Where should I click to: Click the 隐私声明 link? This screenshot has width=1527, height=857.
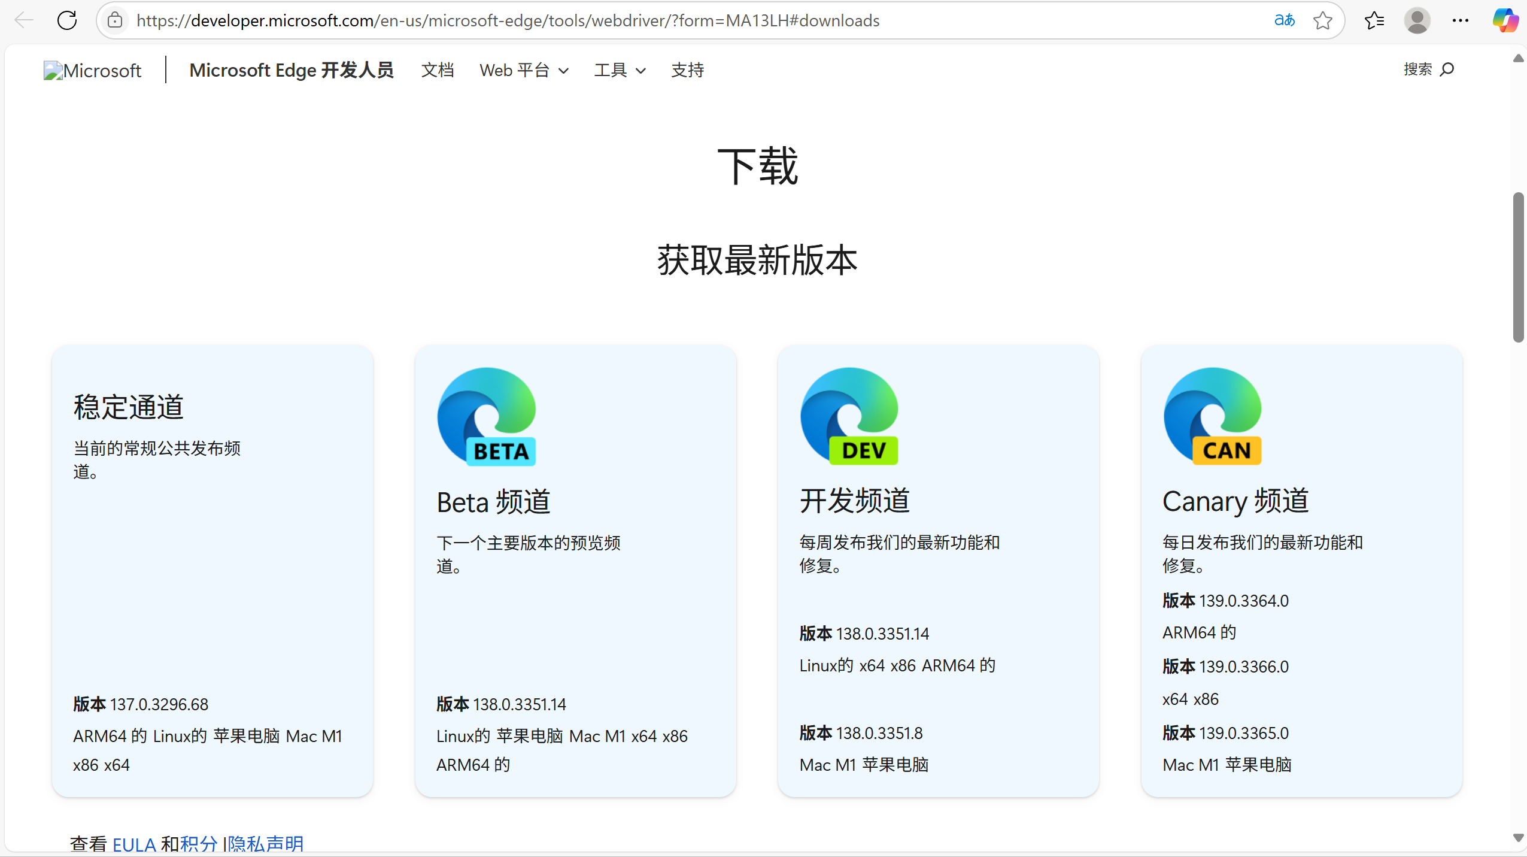point(266,843)
